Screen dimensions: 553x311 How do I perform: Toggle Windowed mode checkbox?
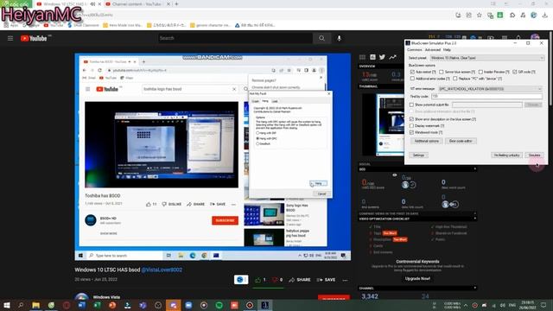coord(411,132)
